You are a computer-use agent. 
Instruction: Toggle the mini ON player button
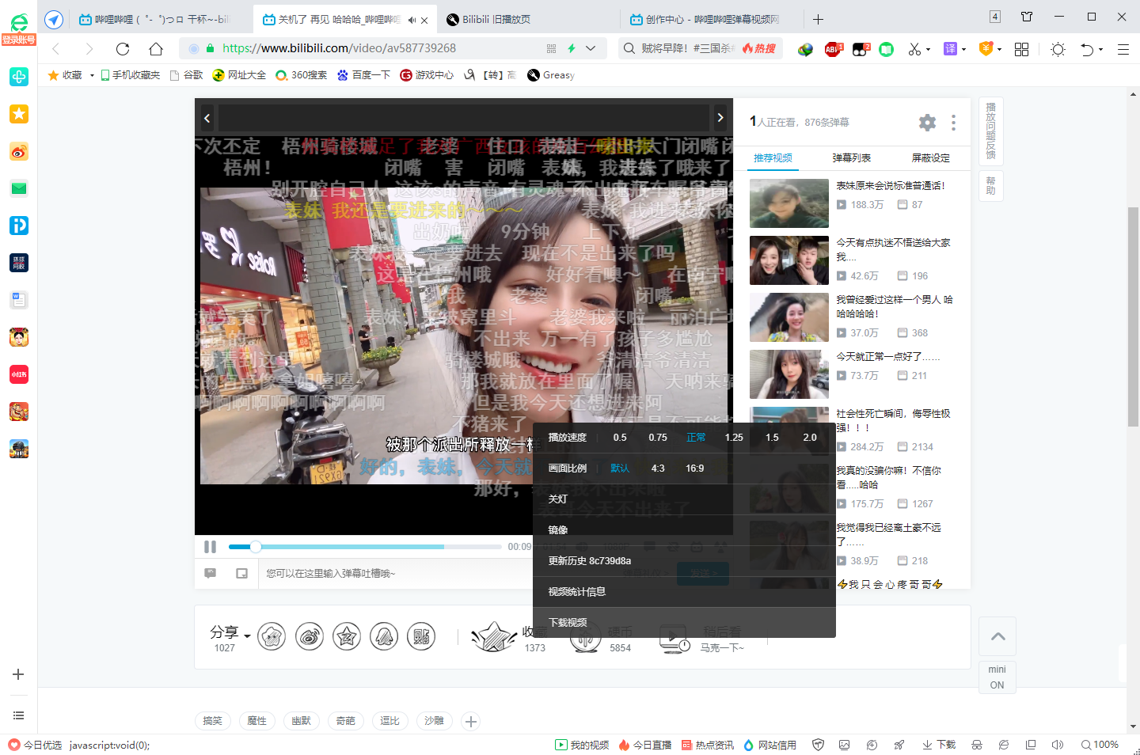pos(997,677)
